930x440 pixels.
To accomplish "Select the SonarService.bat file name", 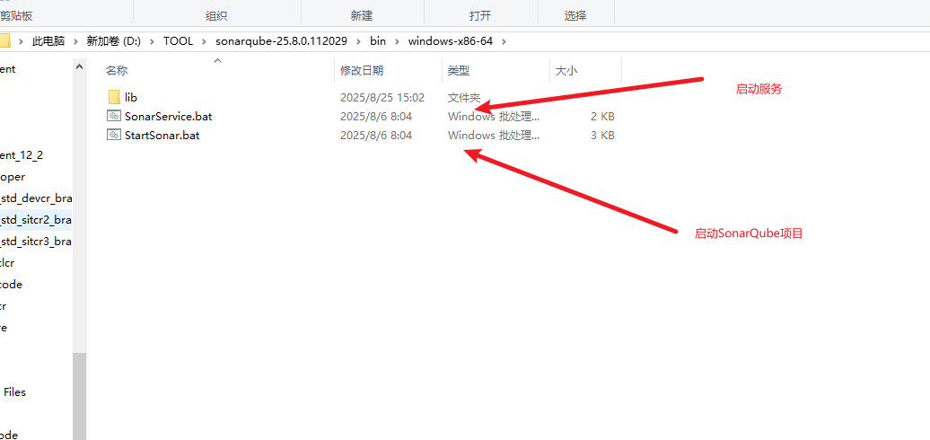I will (x=169, y=116).
